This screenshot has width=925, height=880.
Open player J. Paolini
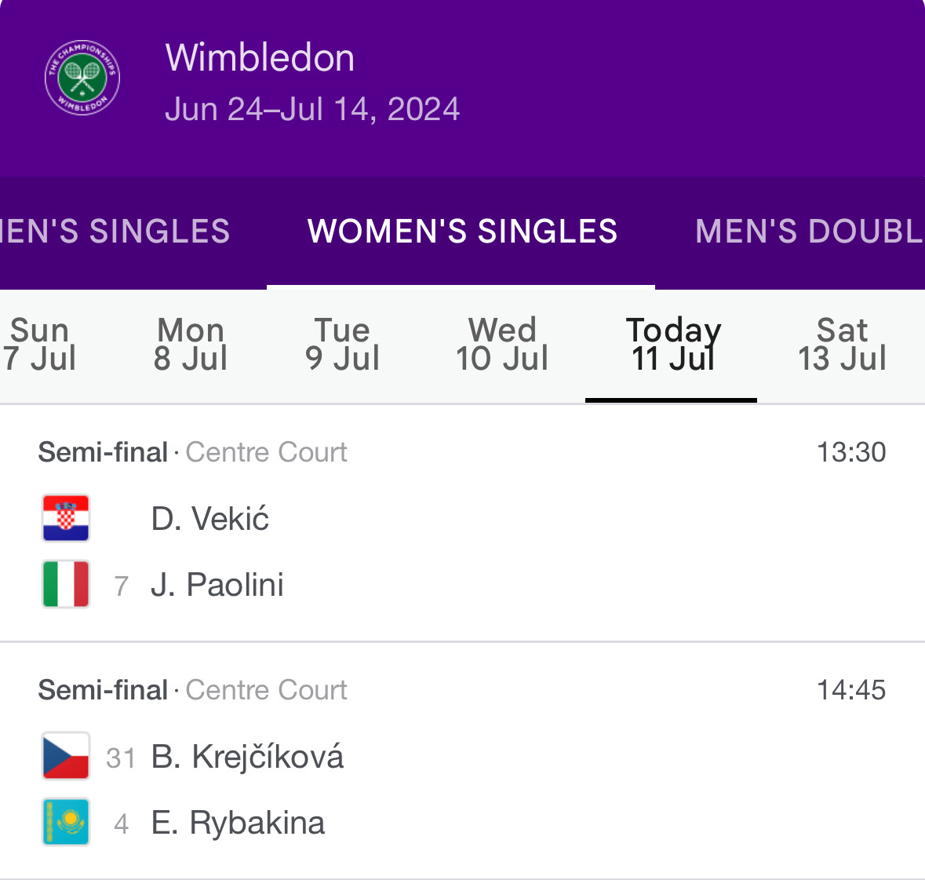click(217, 585)
